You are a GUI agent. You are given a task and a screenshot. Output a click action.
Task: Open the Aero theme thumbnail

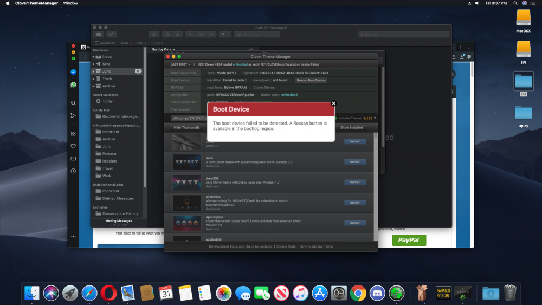click(186, 162)
